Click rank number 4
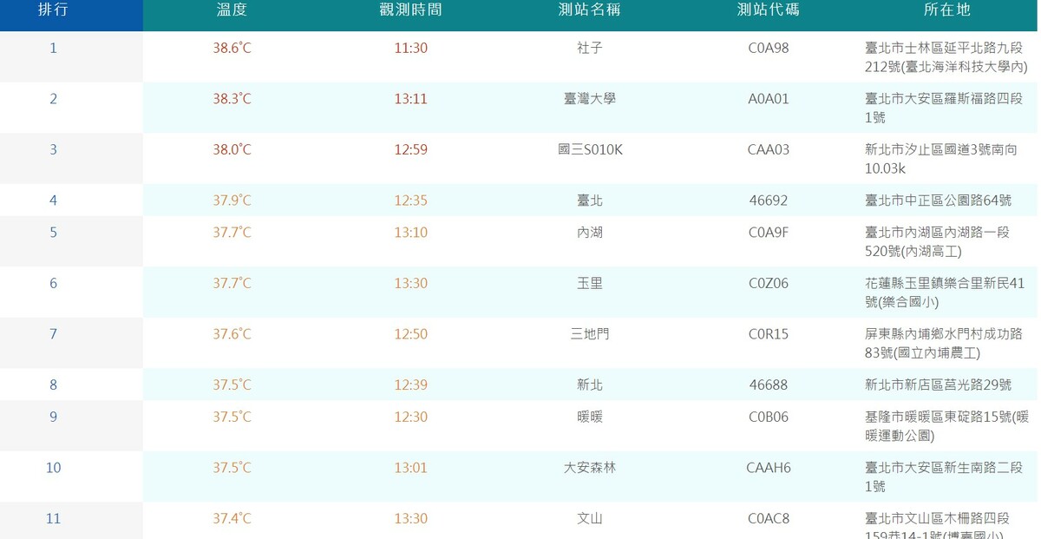The width and height of the screenshot is (1041, 539). [53, 200]
